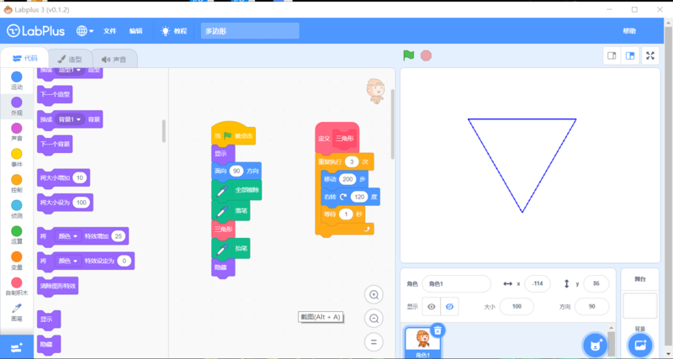The width and height of the screenshot is (673, 359).
Task: Click the choose a sprite button
Action: [x=596, y=345]
